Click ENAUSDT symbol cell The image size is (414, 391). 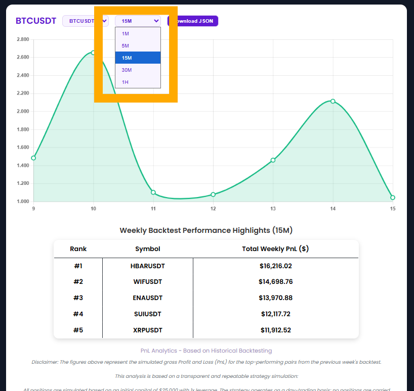click(148, 298)
